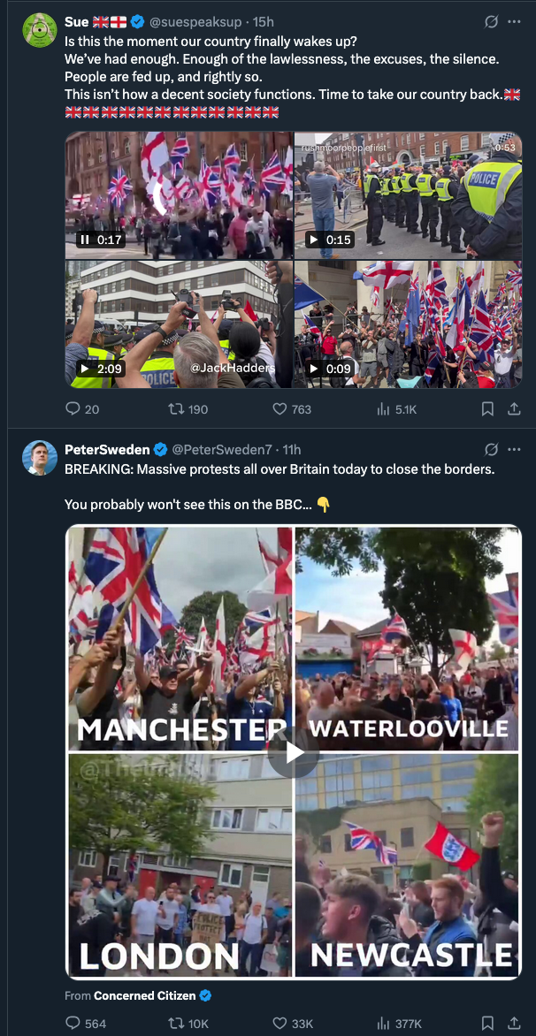Viewport: 536px width, 1036px height.
Task: Reply to PeterSweden's post with 564 replies
Action: pyautogui.click(x=73, y=1023)
